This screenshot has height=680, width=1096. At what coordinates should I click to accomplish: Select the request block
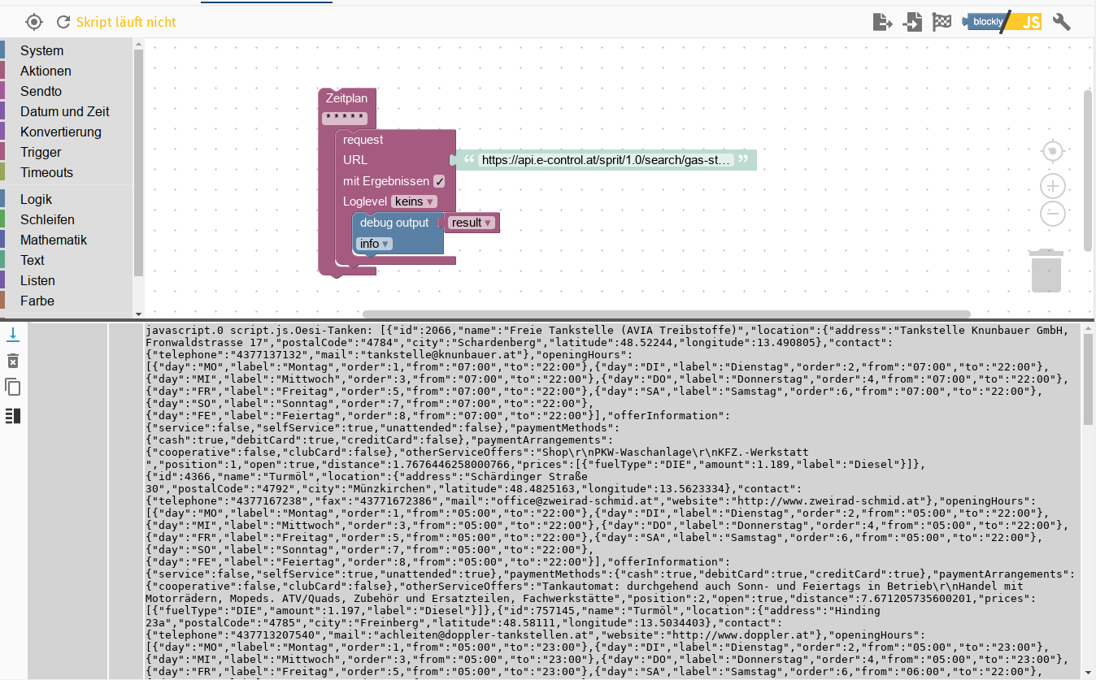[363, 140]
